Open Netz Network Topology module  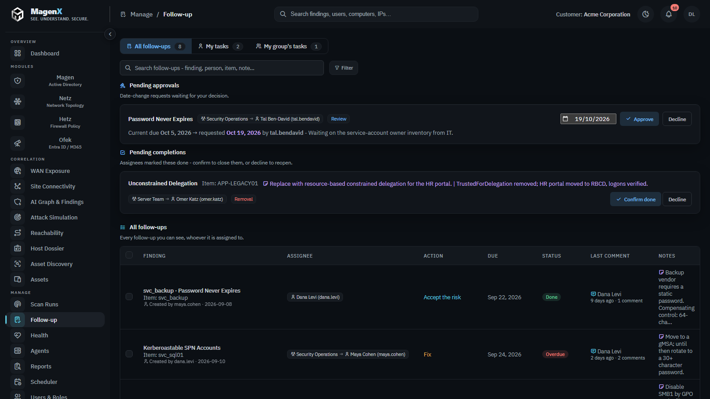tap(55, 102)
